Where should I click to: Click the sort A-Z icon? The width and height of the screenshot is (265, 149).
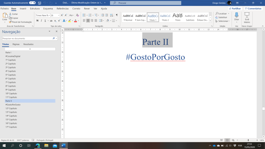(x=112, y=15)
